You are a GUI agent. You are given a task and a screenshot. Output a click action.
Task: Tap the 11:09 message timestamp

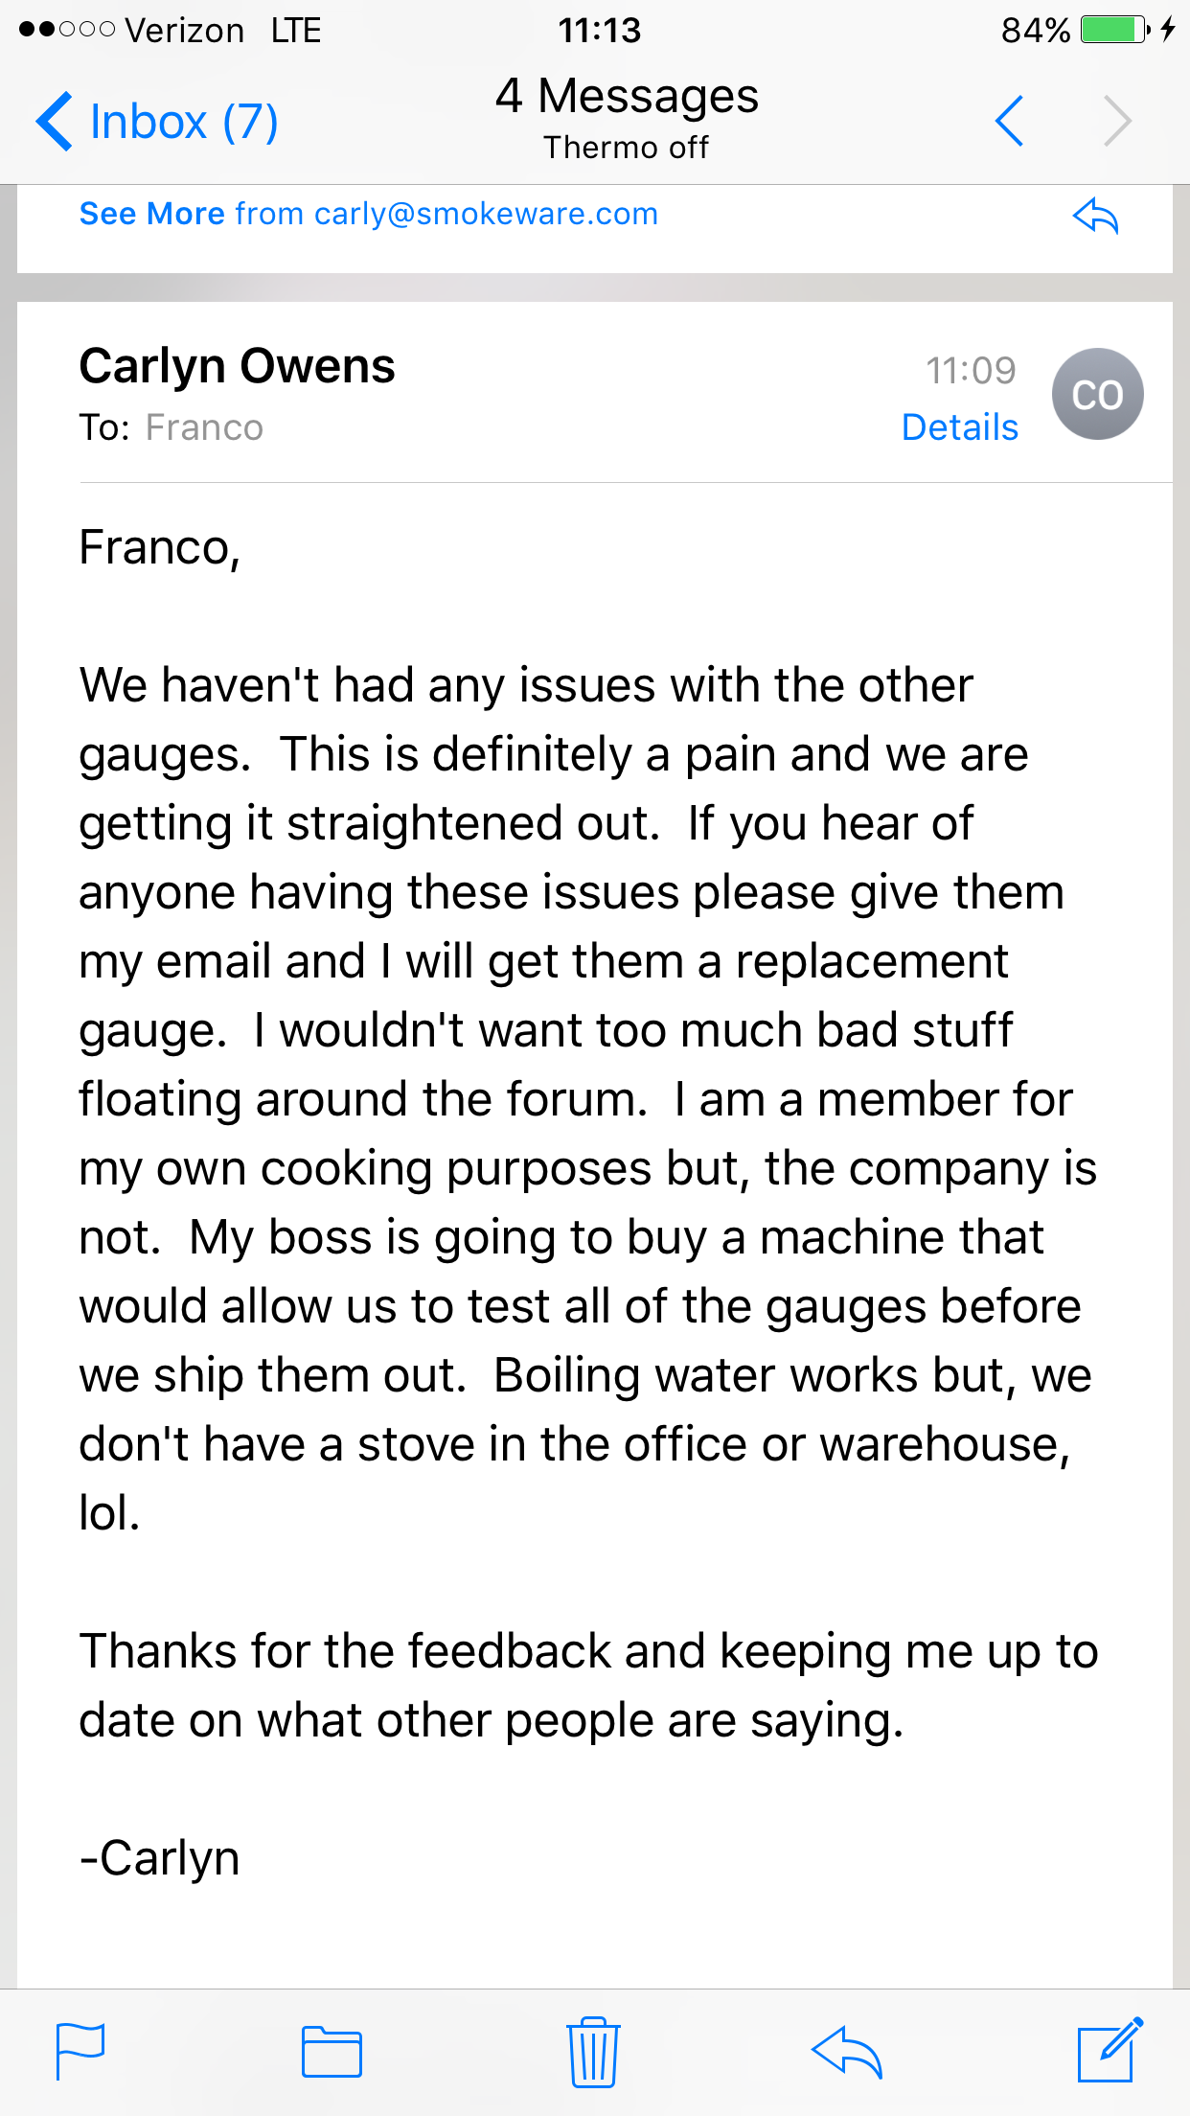(x=970, y=371)
